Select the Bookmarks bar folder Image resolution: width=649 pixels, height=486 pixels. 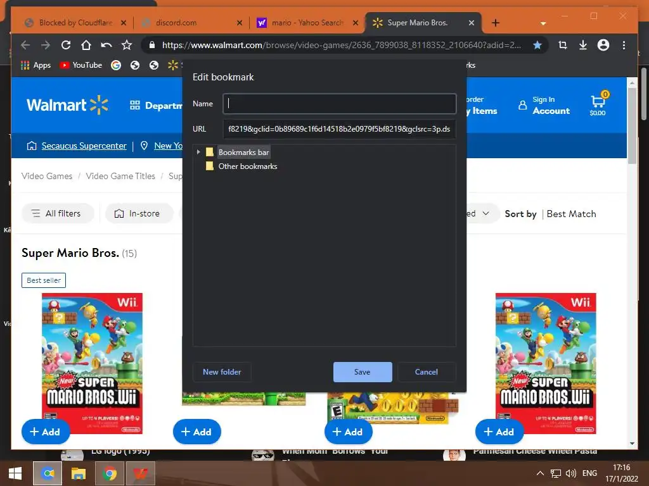point(243,152)
